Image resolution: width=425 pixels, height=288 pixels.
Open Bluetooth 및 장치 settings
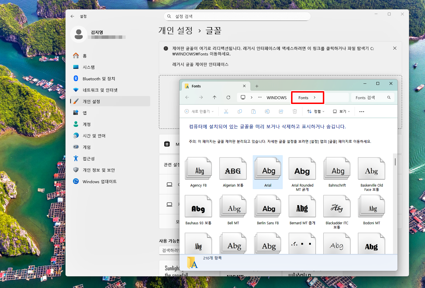[x=110, y=79]
